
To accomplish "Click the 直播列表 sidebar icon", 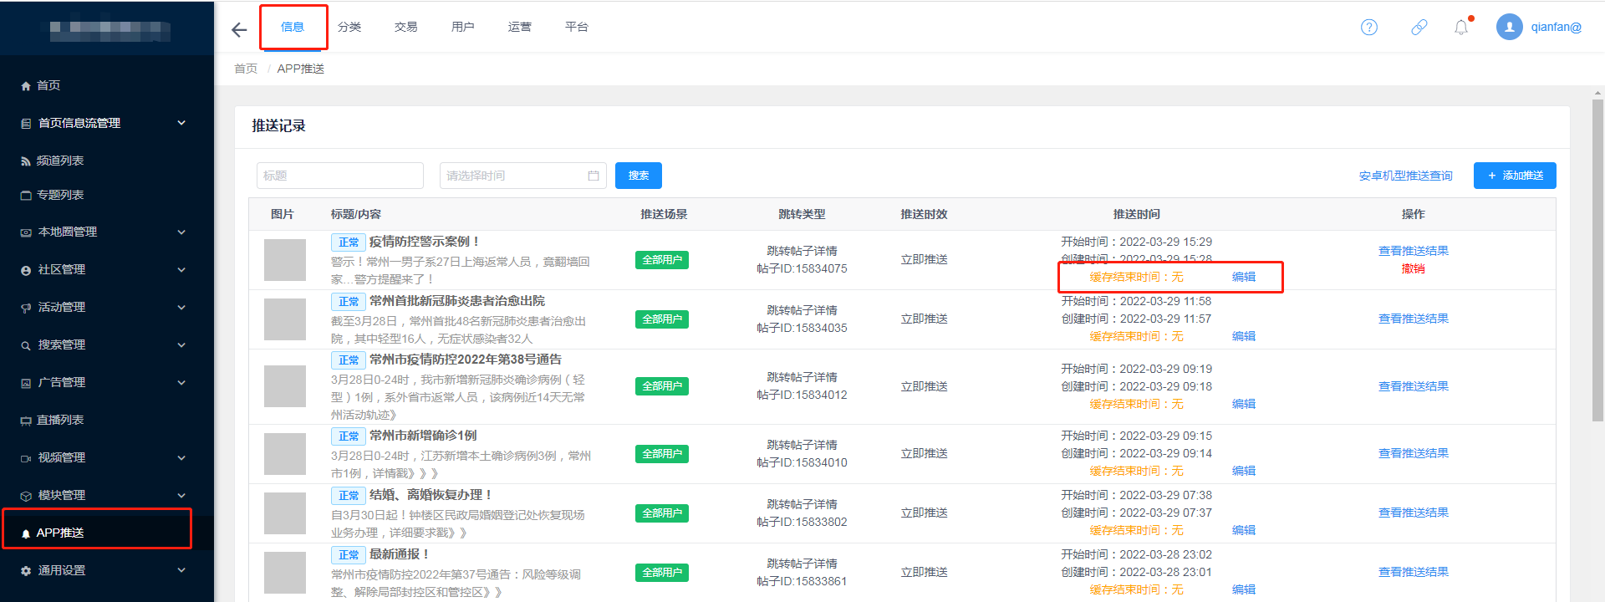I will 26,421.
